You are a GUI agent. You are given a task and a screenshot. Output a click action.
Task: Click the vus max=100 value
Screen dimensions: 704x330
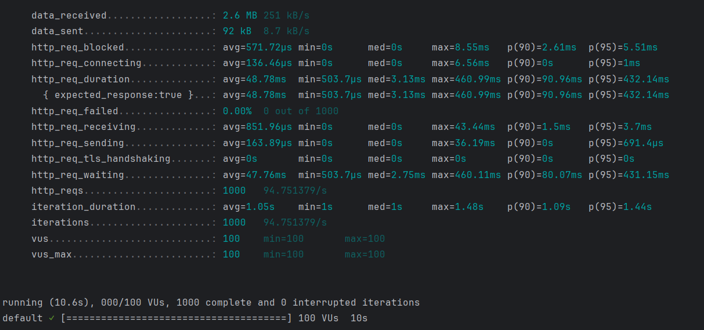coord(365,239)
